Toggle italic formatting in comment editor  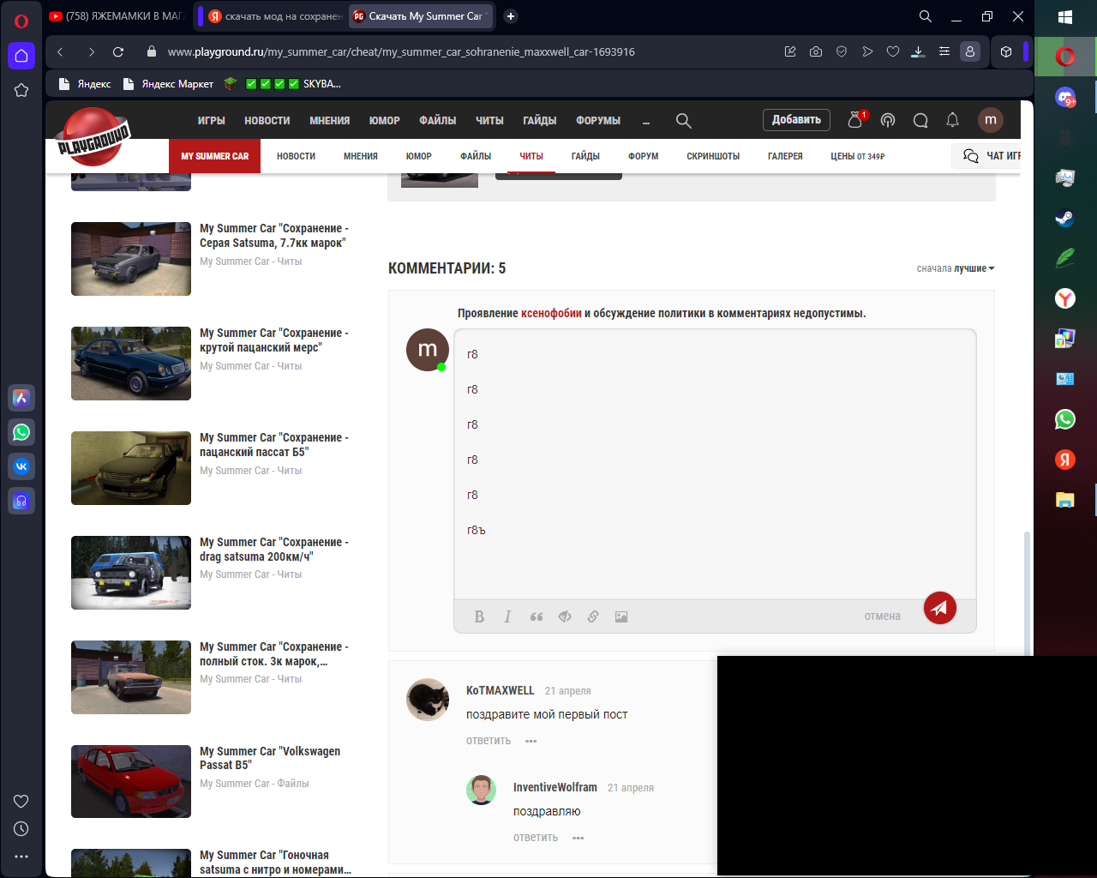507,616
